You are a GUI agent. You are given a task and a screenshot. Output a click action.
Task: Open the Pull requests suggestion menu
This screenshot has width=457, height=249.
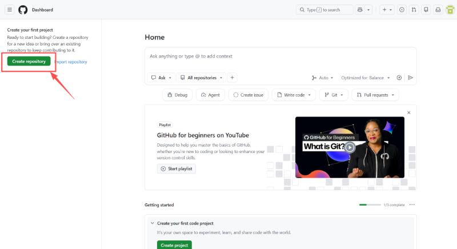[375, 95]
